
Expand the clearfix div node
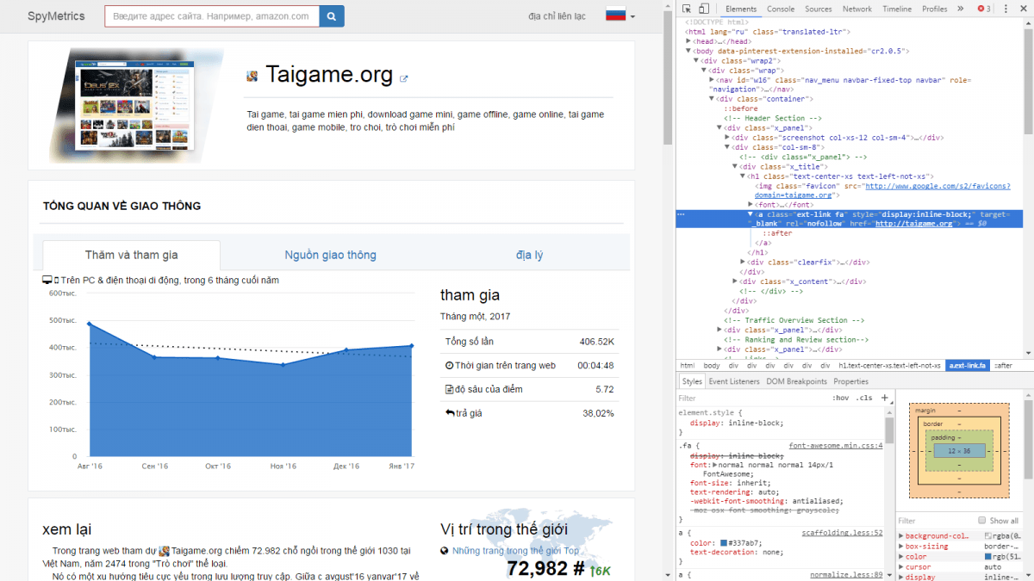click(743, 262)
